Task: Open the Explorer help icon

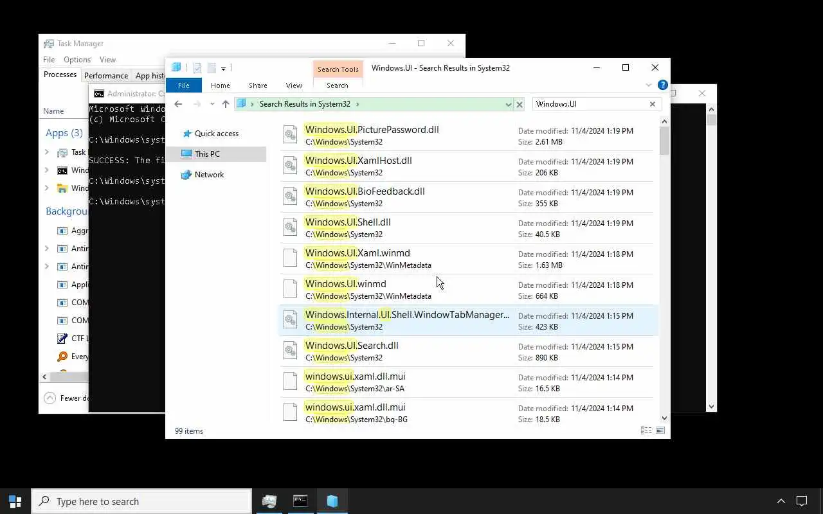Action: pyautogui.click(x=663, y=85)
